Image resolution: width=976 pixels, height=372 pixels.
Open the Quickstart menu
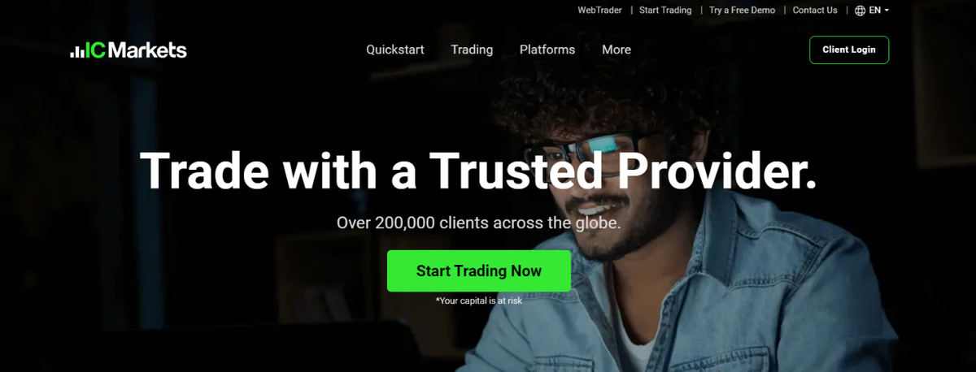click(x=395, y=50)
